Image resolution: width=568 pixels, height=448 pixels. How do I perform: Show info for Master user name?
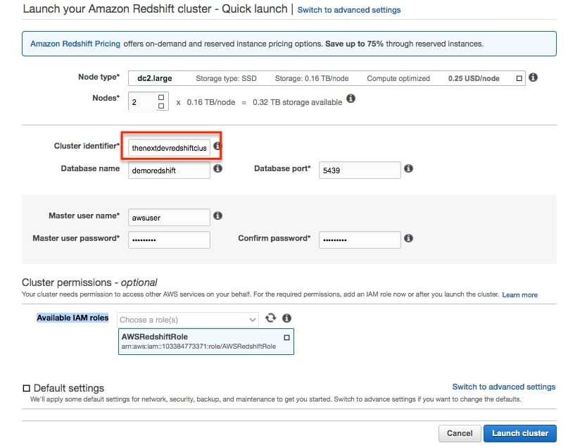pos(217,216)
